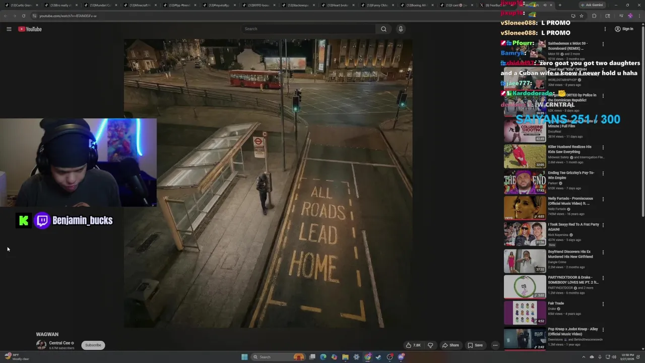Screen dimensions: 645x363
Task: Open Task View from the taskbar
Action: (x=312, y=357)
